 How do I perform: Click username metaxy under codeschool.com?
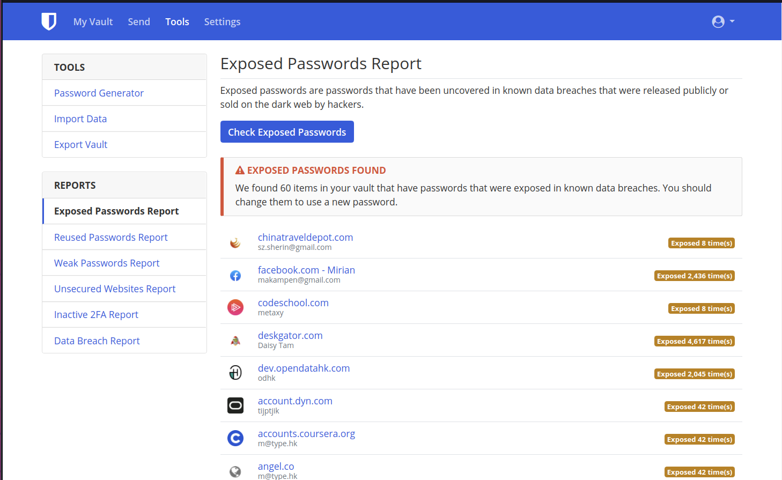(x=270, y=313)
